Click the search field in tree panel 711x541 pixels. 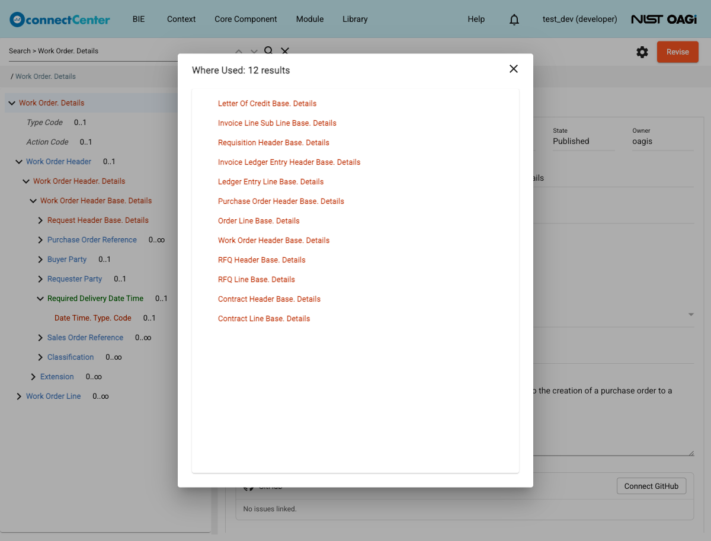117,51
